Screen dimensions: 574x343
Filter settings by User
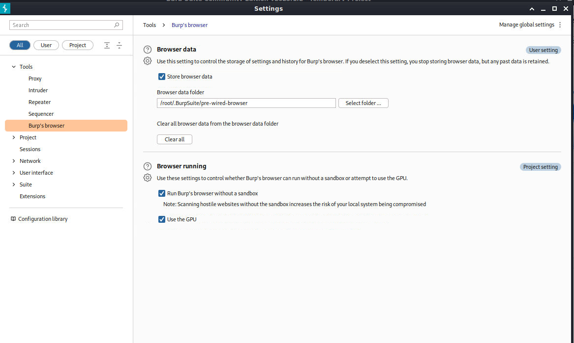point(46,45)
